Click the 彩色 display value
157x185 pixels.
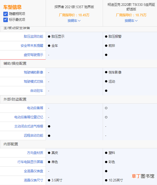coord(112,162)
